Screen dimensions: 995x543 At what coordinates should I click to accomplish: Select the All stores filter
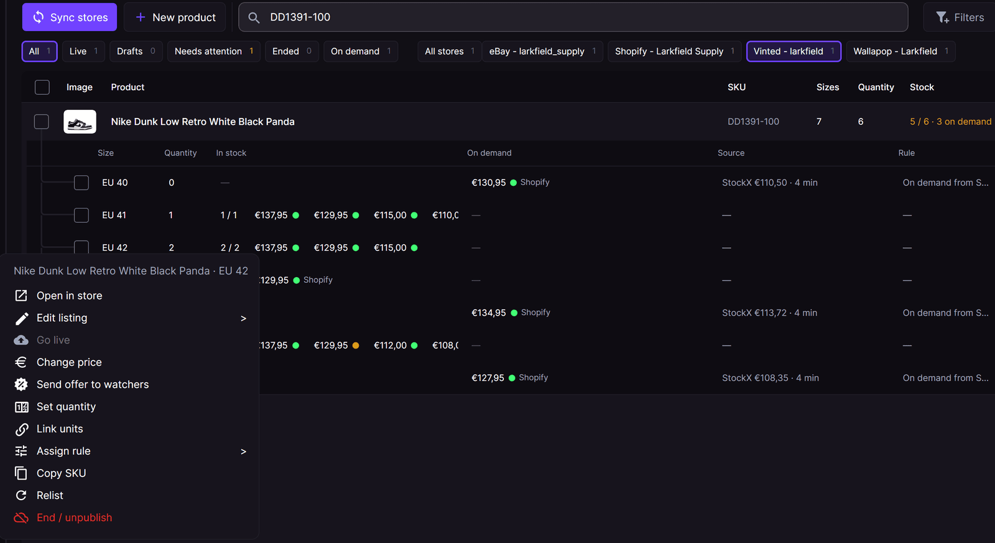click(x=450, y=51)
